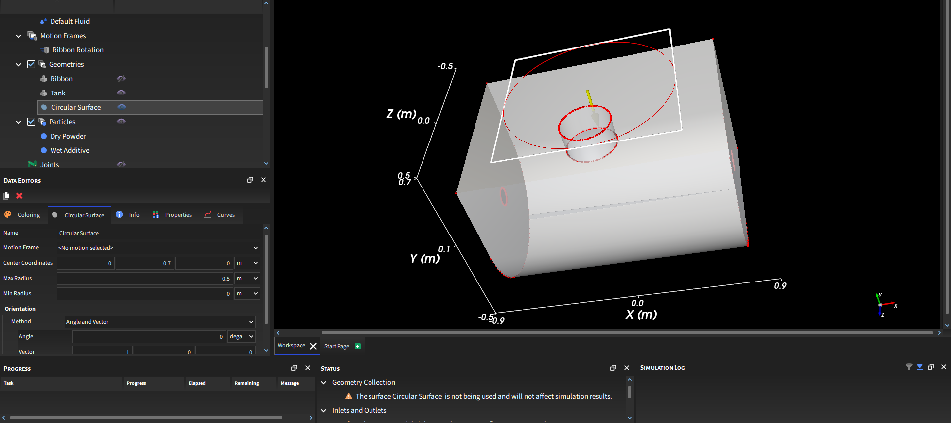951x423 pixels.
Task: Click the Name input field
Action: [x=158, y=233]
